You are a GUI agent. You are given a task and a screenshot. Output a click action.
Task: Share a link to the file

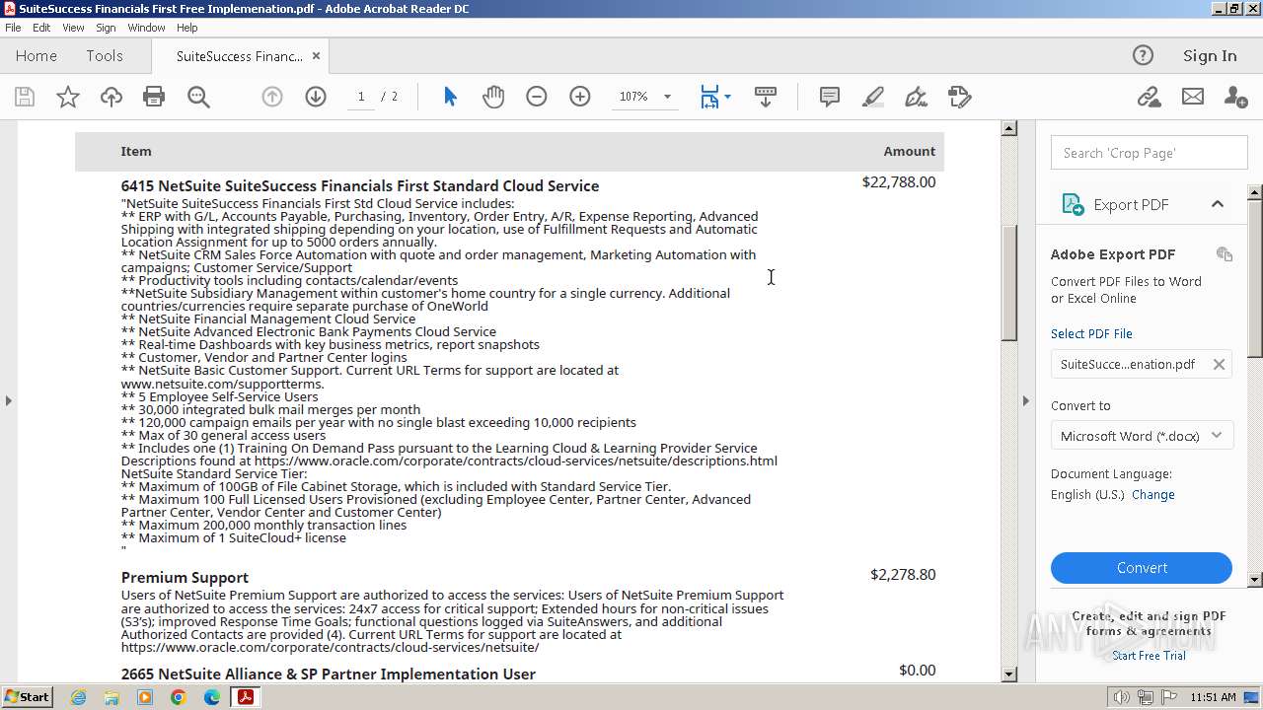(1149, 97)
